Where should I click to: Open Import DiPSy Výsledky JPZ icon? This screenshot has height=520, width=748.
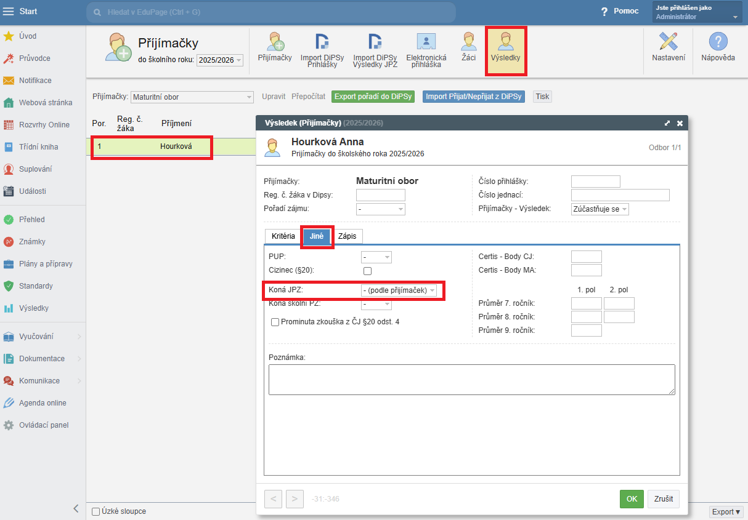(x=375, y=49)
